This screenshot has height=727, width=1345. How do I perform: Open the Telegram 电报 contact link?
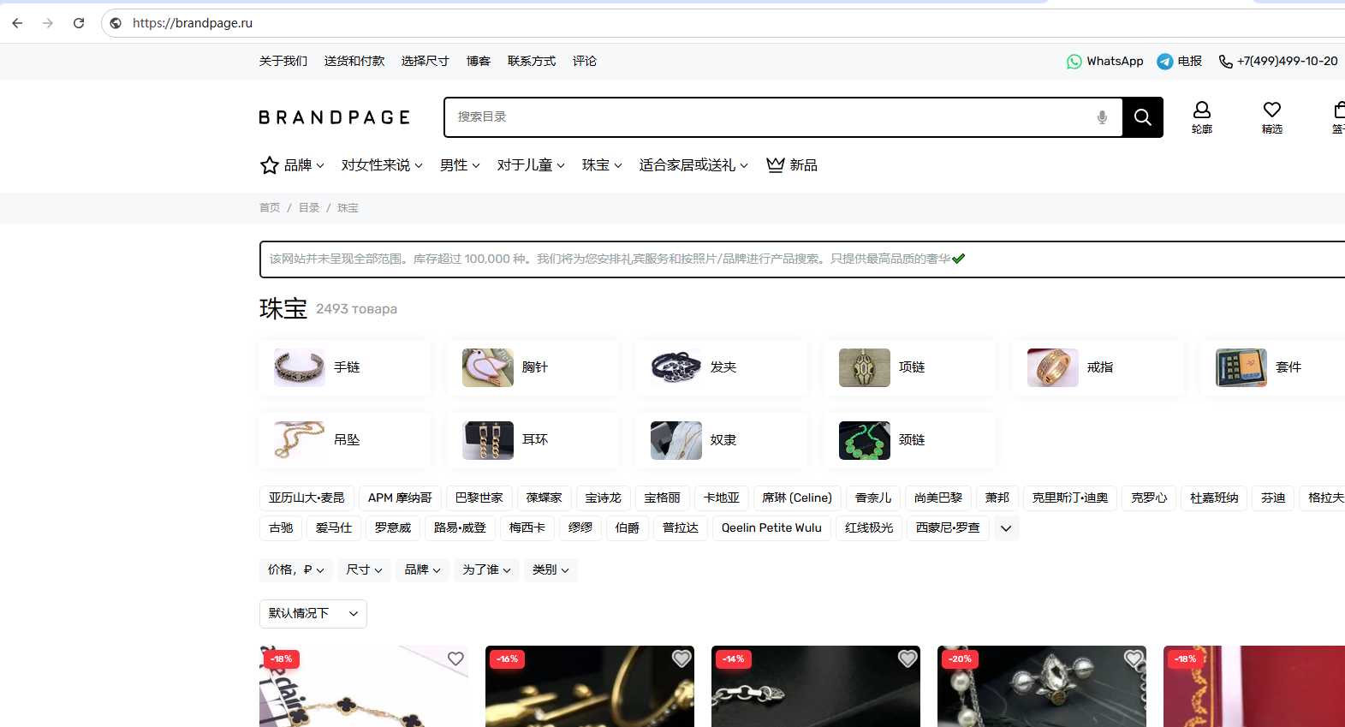1179,62
